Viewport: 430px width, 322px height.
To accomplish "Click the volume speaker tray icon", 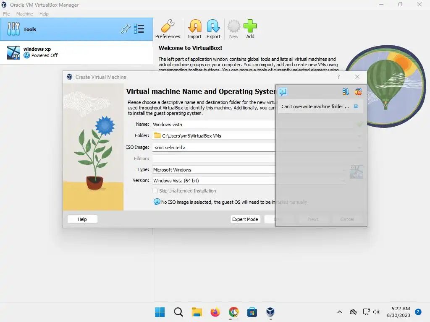I will click(x=376, y=312).
